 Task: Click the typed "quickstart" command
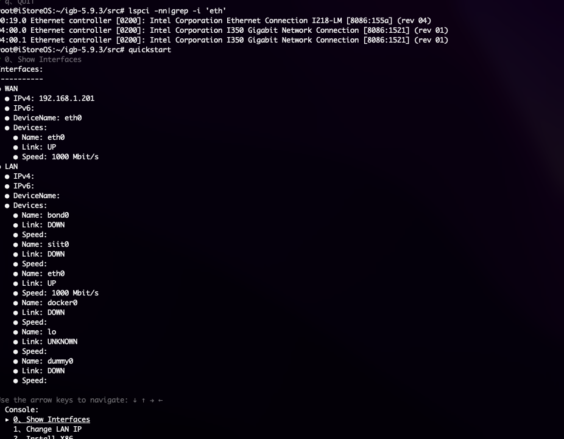pyautogui.click(x=150, y=50)
